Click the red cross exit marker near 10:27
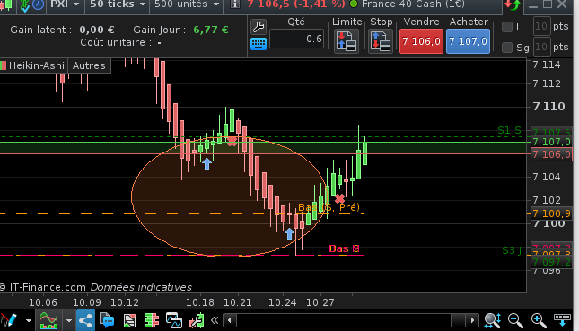The height and width of the screenshot is (331, 579). [339, 198]
